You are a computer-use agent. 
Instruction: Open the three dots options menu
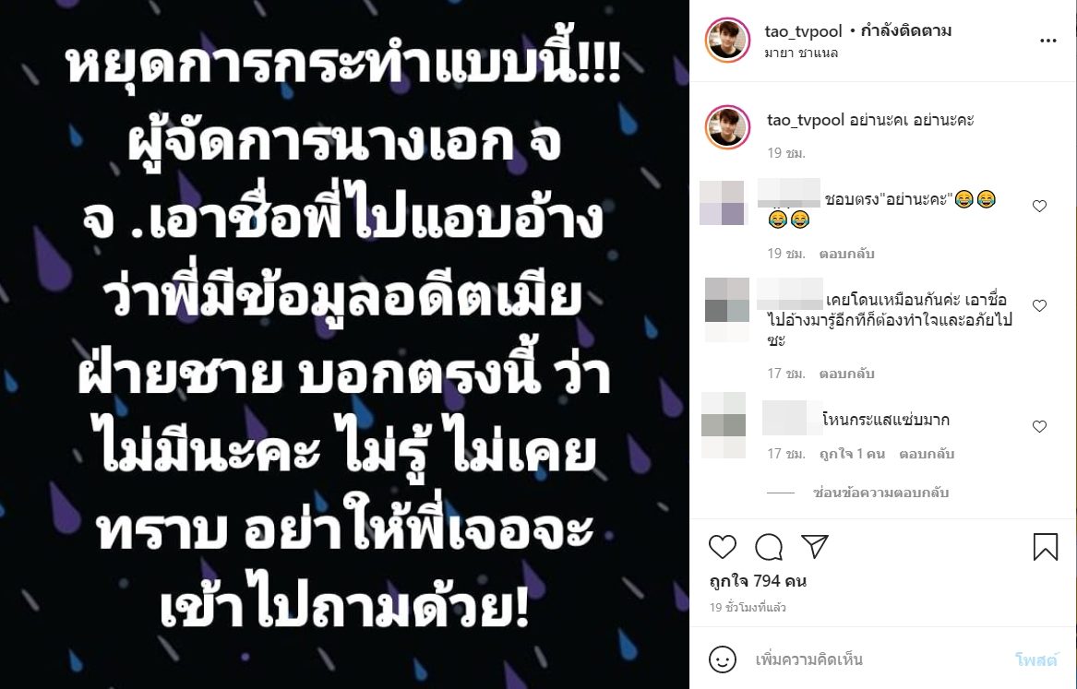tap(1048, 41)
